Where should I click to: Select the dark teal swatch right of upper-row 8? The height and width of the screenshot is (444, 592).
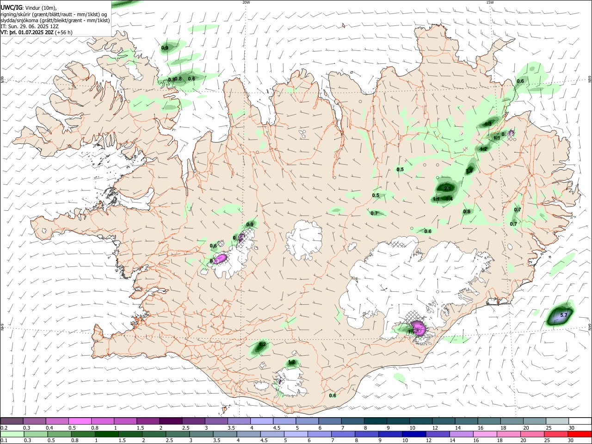tap(375, 421)
